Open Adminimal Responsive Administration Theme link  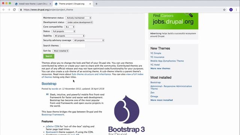[171, 87]
